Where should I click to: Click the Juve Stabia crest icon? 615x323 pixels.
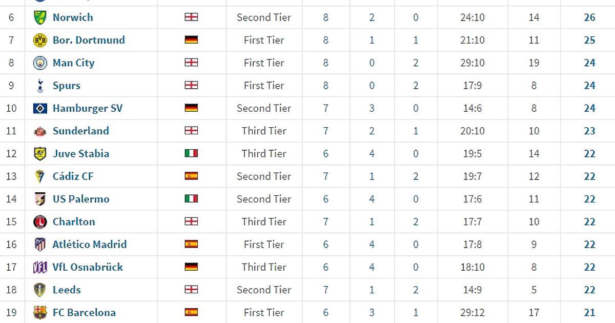point(40,154)
